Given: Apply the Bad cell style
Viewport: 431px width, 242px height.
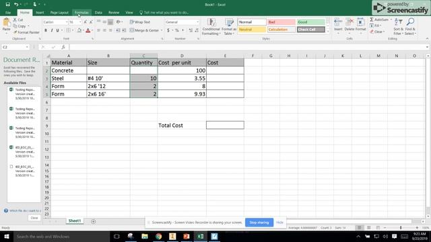Looking at the screenshot, I should [x=281, y=22].
